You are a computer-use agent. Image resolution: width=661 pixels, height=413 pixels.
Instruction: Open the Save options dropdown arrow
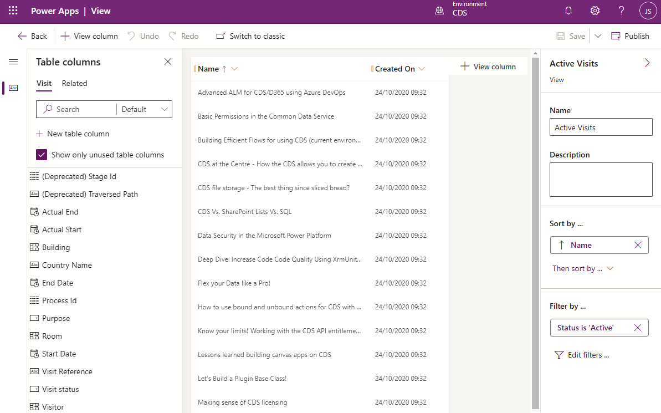(598, 36)
